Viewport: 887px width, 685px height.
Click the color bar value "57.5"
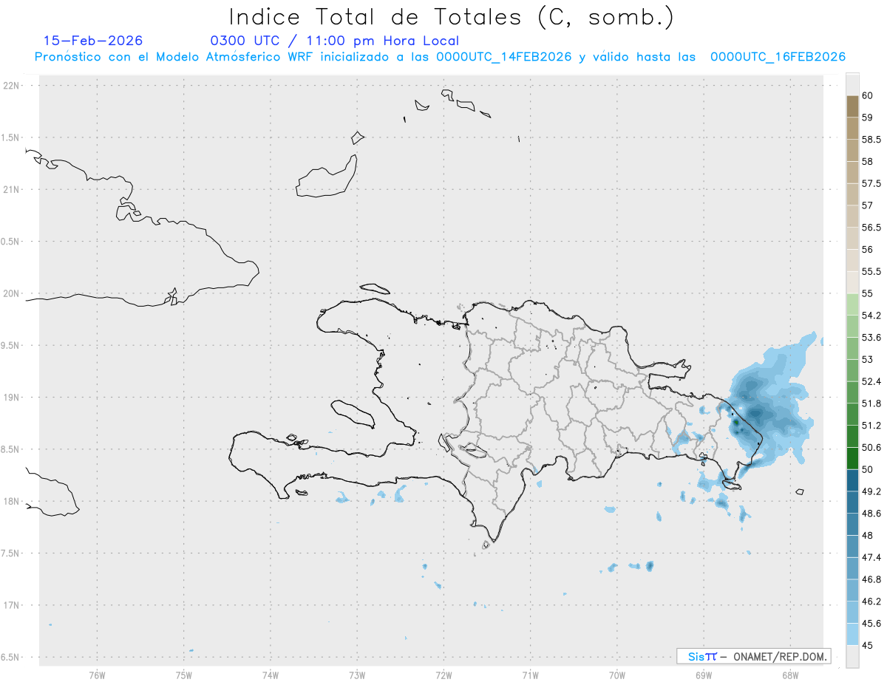871,183
